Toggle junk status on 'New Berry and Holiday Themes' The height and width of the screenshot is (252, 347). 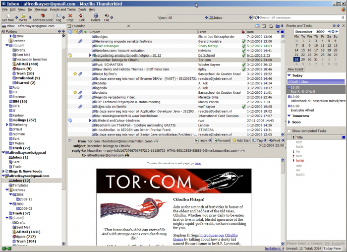pyautogui.click(x=243, y=69)
